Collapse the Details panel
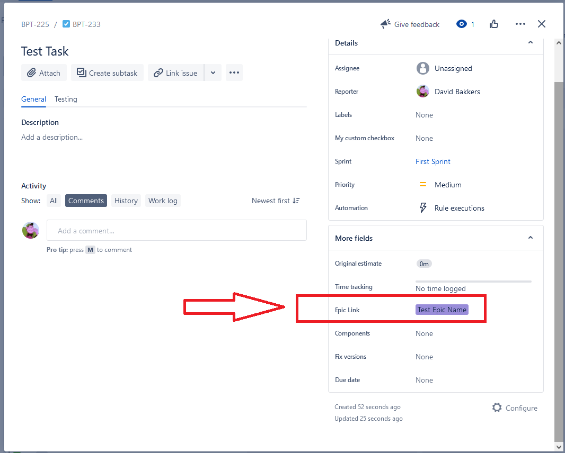This screenshot has width=565, height=453. click(531, 42)
